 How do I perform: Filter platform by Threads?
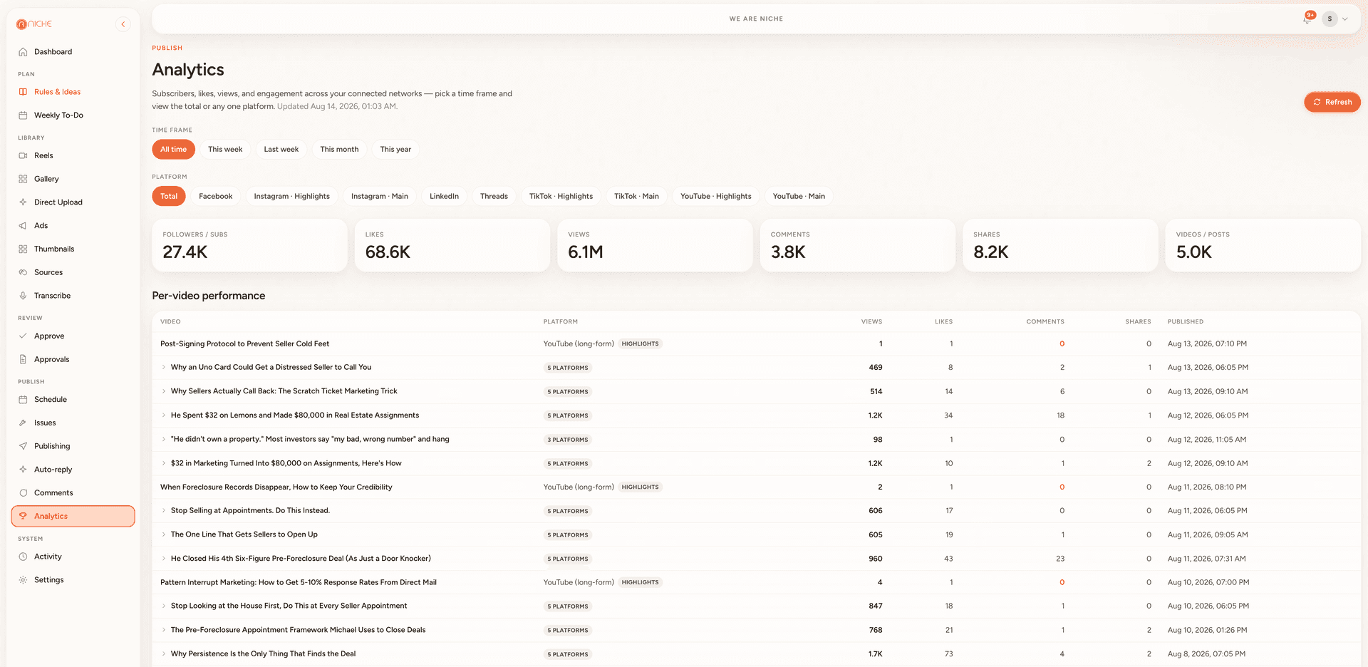point(494,197)
